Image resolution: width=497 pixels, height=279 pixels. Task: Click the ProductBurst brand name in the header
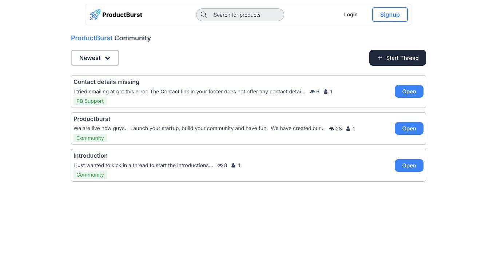point(122,15)
